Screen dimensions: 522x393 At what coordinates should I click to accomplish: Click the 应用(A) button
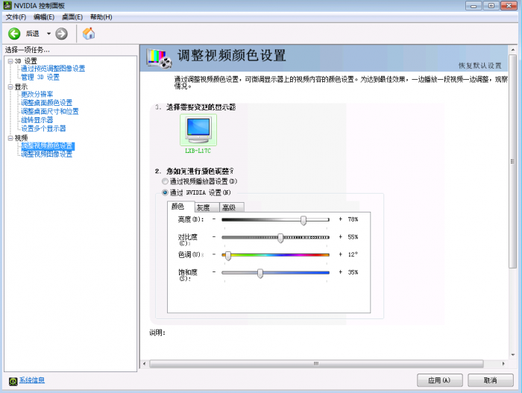(x=440, y=380)
